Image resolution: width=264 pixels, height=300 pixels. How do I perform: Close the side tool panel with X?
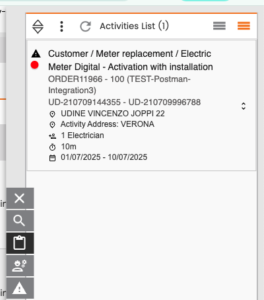point(20,198)
